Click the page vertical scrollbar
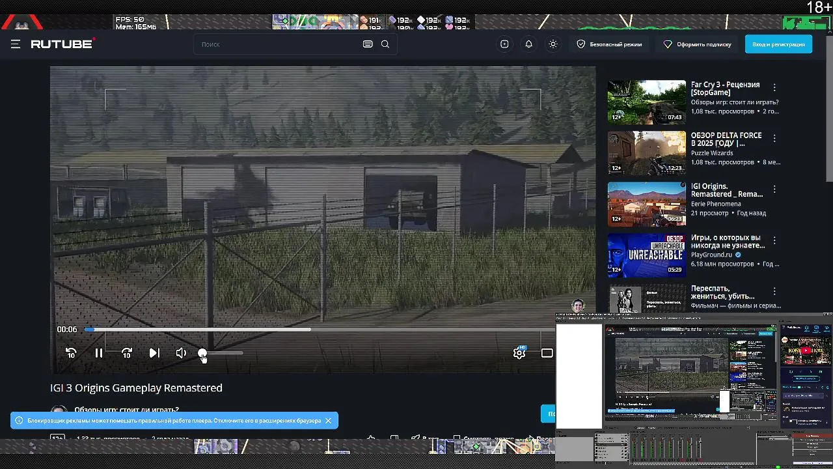This screenshot has width=833, height=469. [x=829, y=107]
